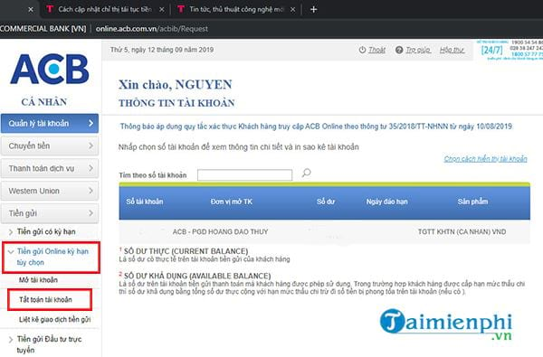This screenshot has width=543, height=357.
Task: Click the Trợ giúp question mark icon
Action: [x=399, y=50]
